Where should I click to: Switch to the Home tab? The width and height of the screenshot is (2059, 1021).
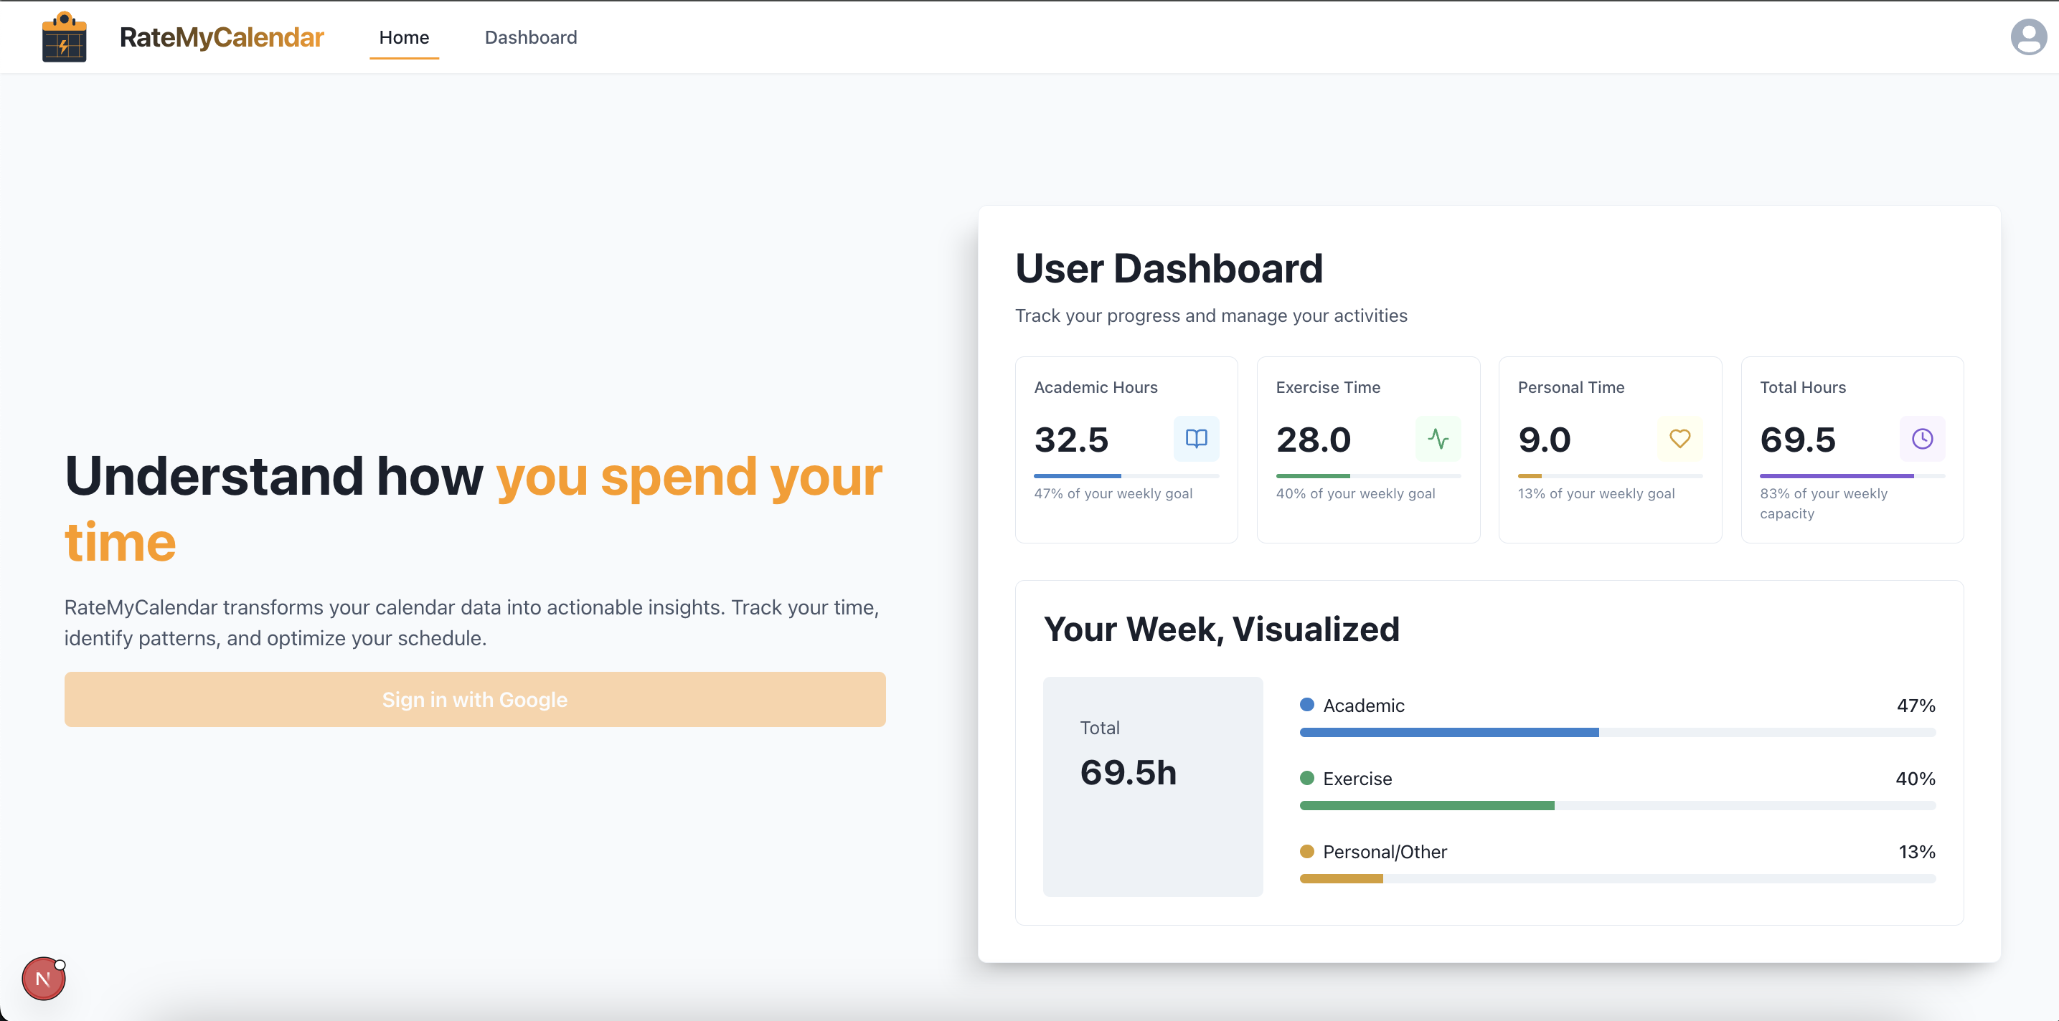click(404, 37)
